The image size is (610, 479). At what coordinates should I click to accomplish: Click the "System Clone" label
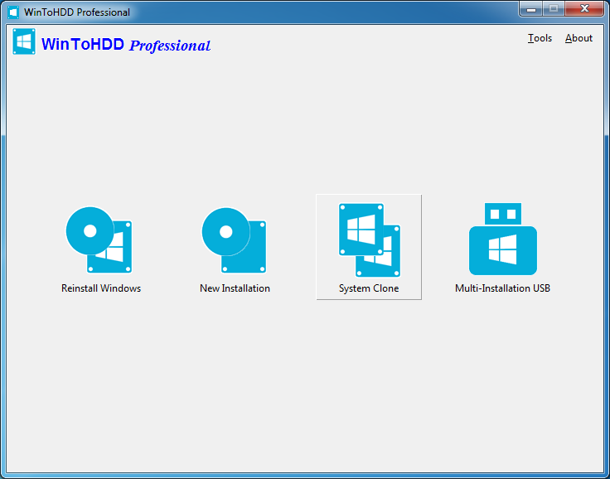[x=369, y=288]
